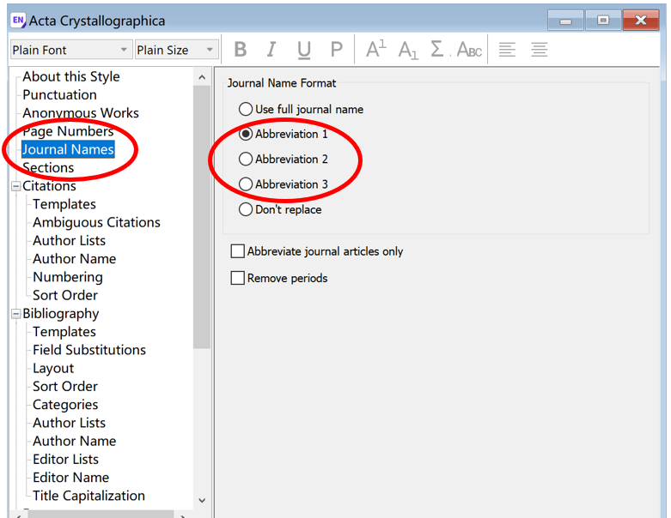Click the tree scroll up arrow
Screen dimensions: 671x518
coord(202,77)
